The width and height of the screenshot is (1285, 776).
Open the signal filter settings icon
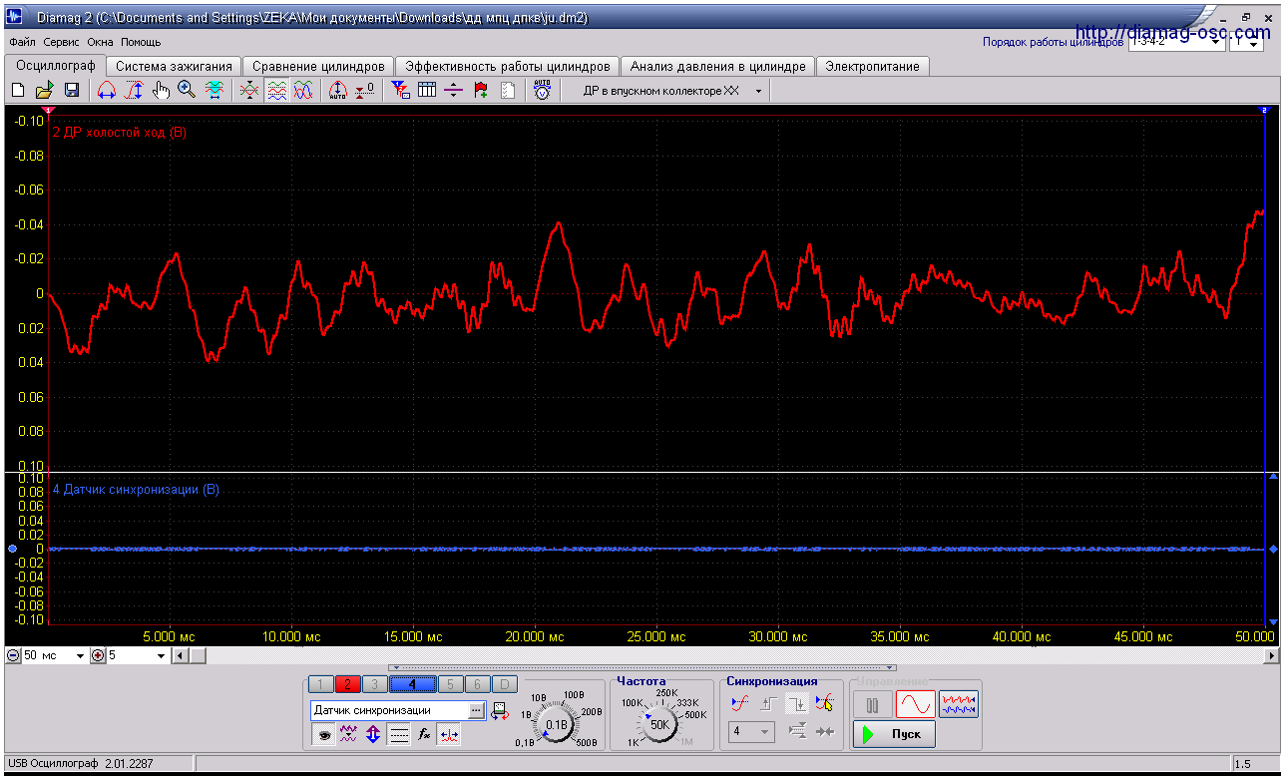(400, 91)
